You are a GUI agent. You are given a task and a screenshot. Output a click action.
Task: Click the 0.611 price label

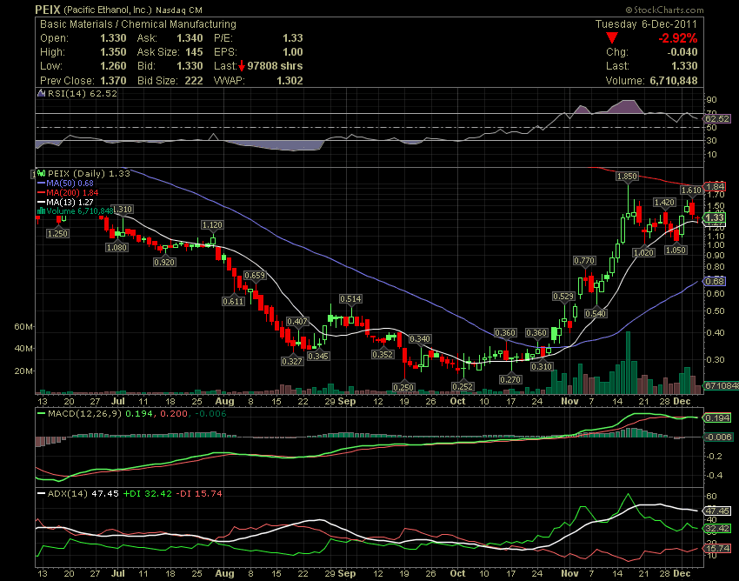pos(234,301)
